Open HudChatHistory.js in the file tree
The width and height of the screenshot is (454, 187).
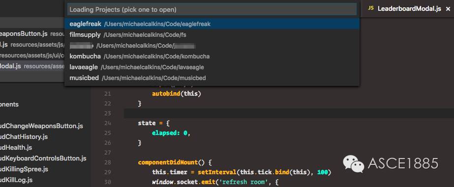tap(24, 137)
